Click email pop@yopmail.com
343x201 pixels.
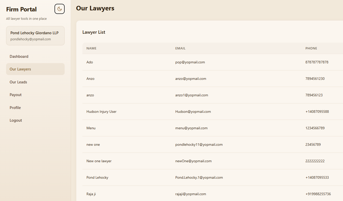pos(190,62)
